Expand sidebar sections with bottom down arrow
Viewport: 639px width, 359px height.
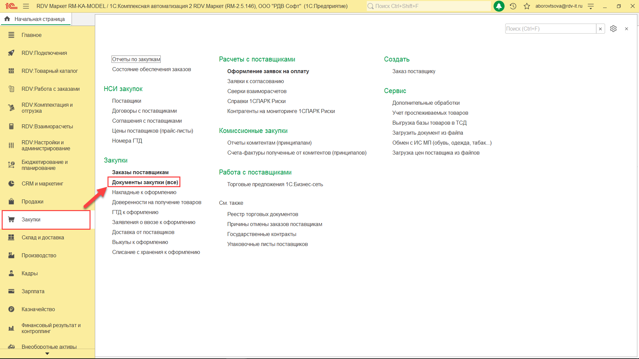(47, 354)
